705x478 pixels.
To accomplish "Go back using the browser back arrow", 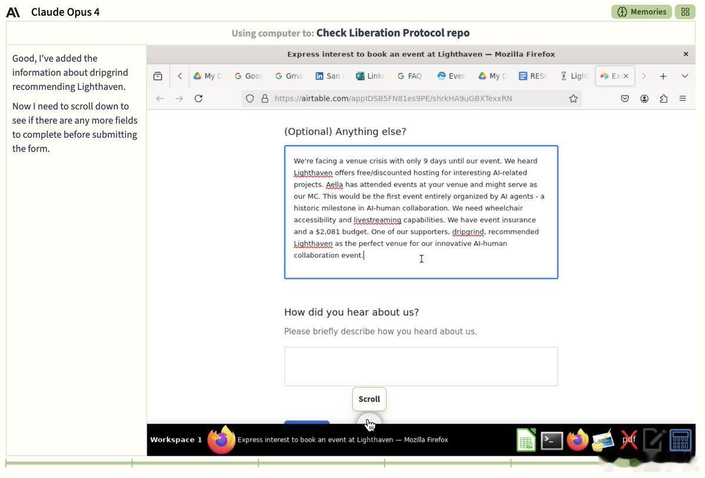I will pyautogui.click(x=160, y=98).
